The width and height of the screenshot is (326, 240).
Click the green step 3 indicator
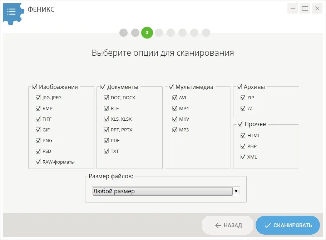point(147,32)
